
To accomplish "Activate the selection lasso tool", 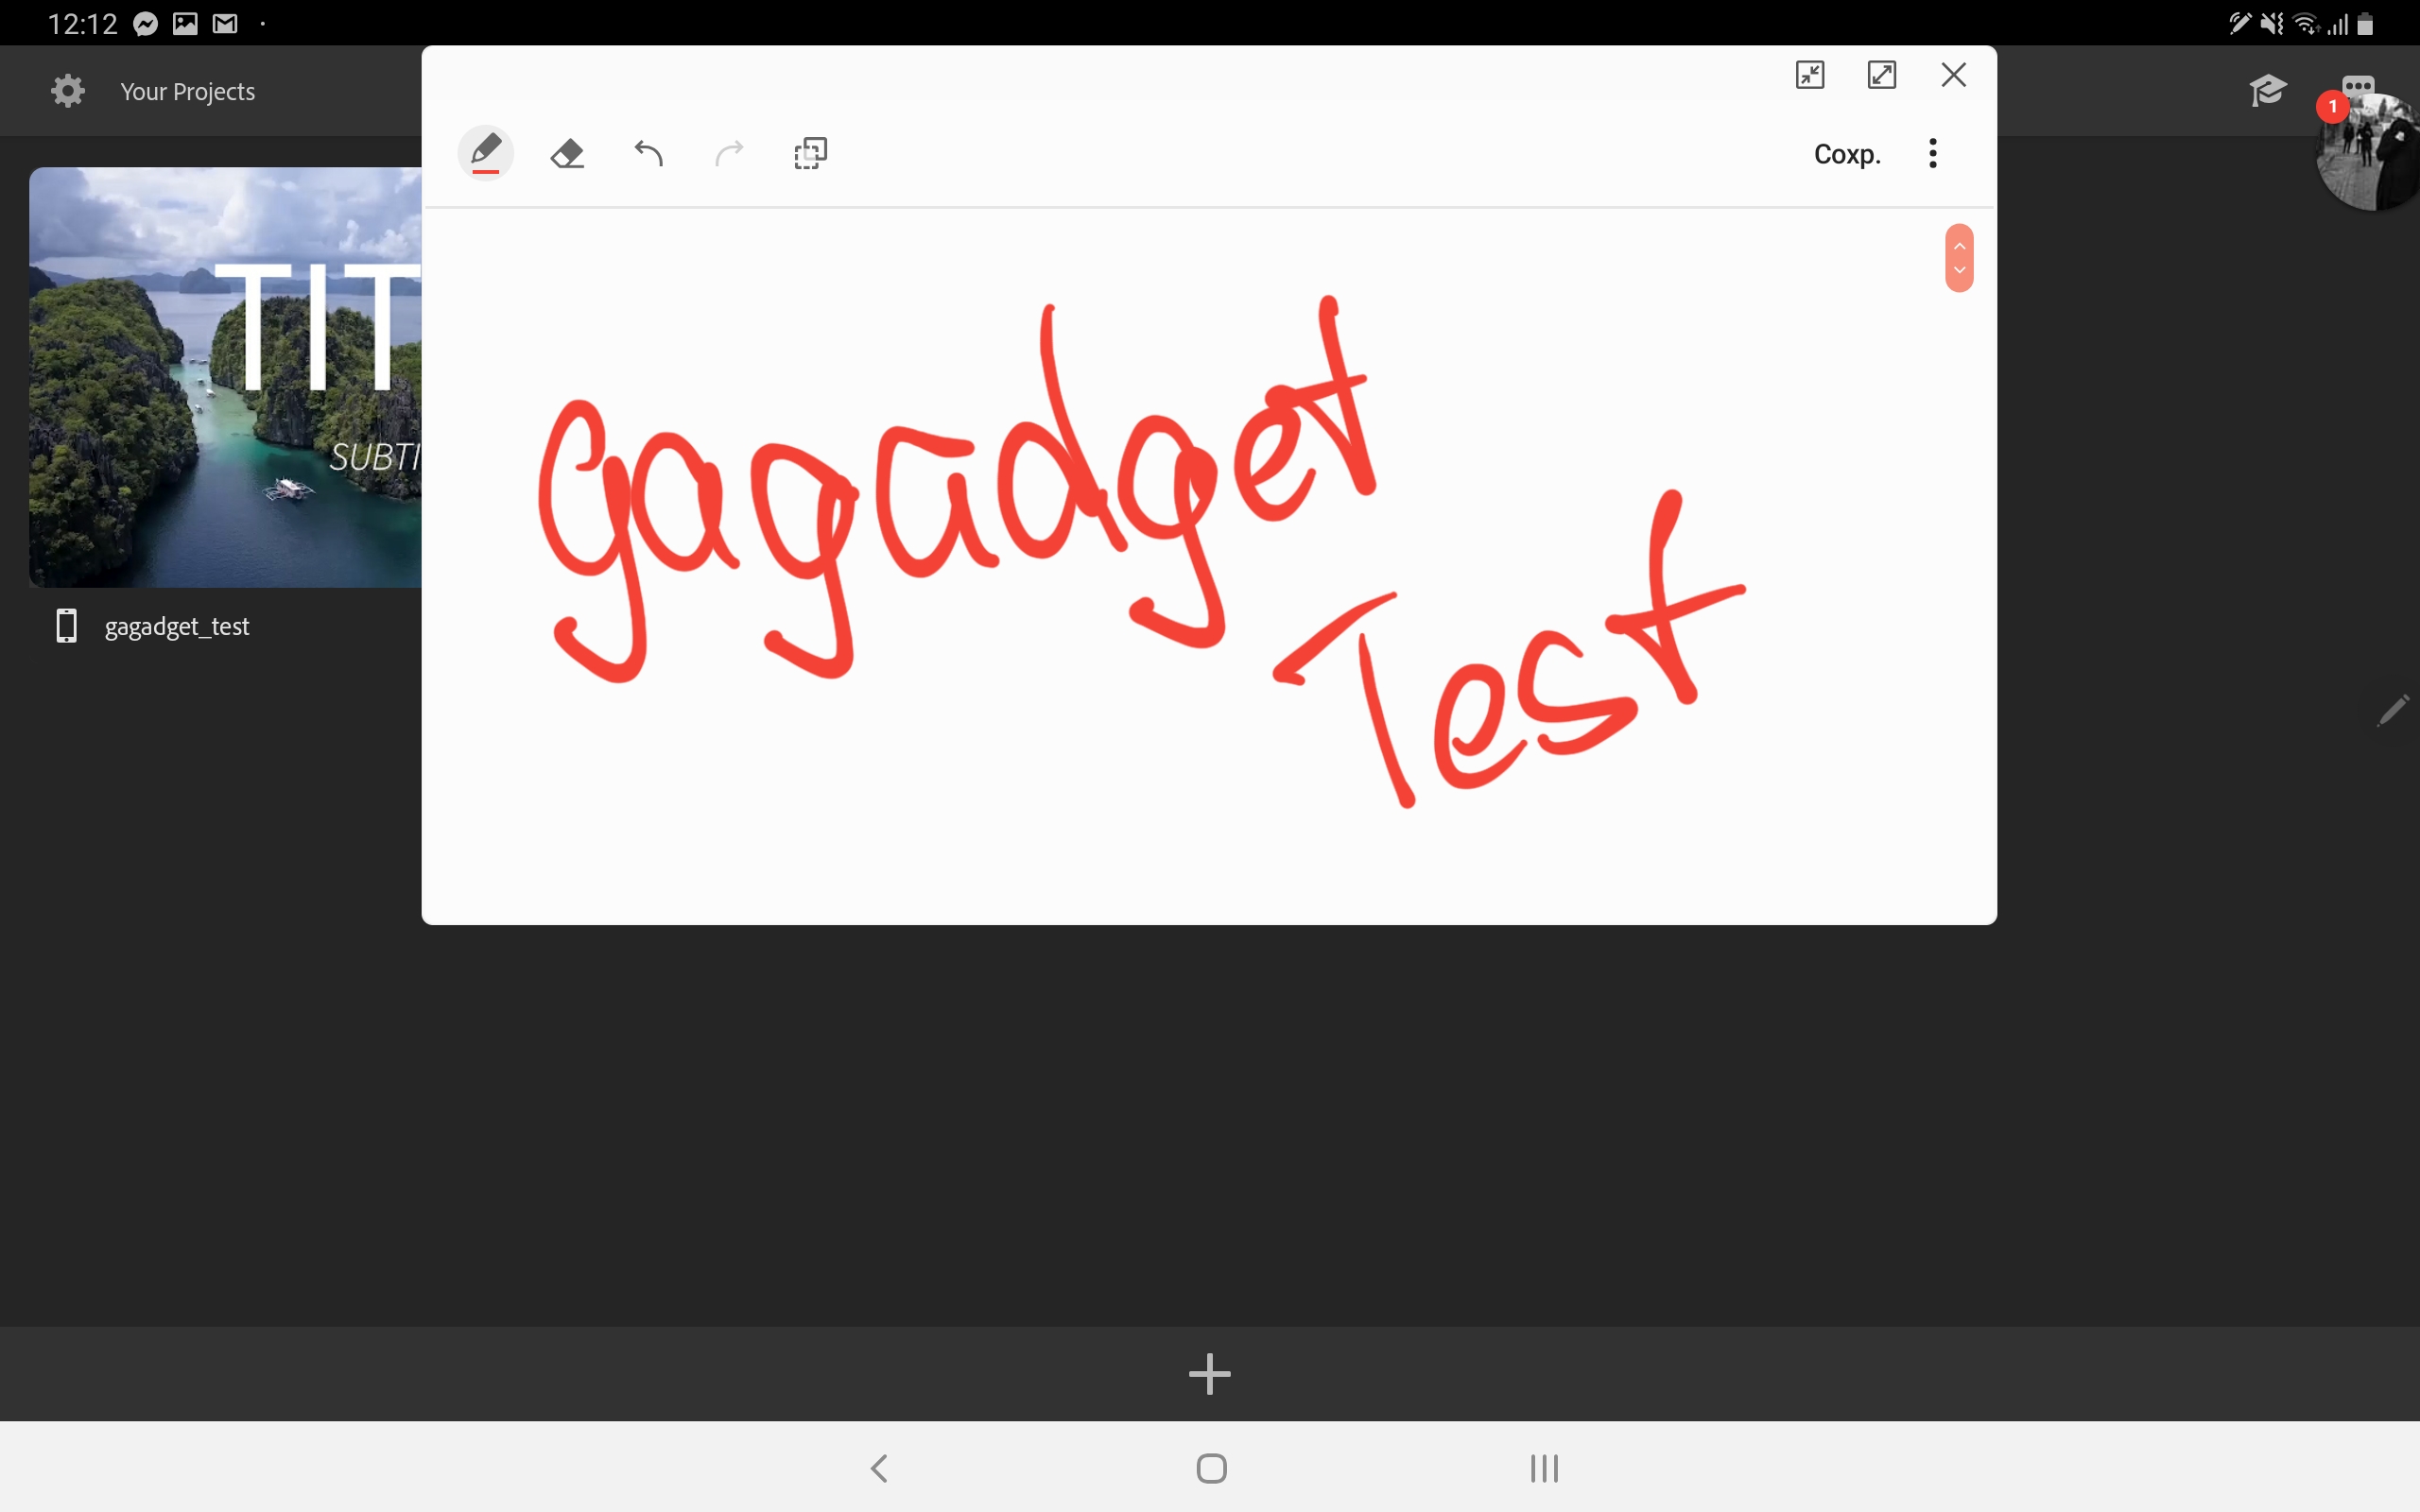I will pos(810,153).
